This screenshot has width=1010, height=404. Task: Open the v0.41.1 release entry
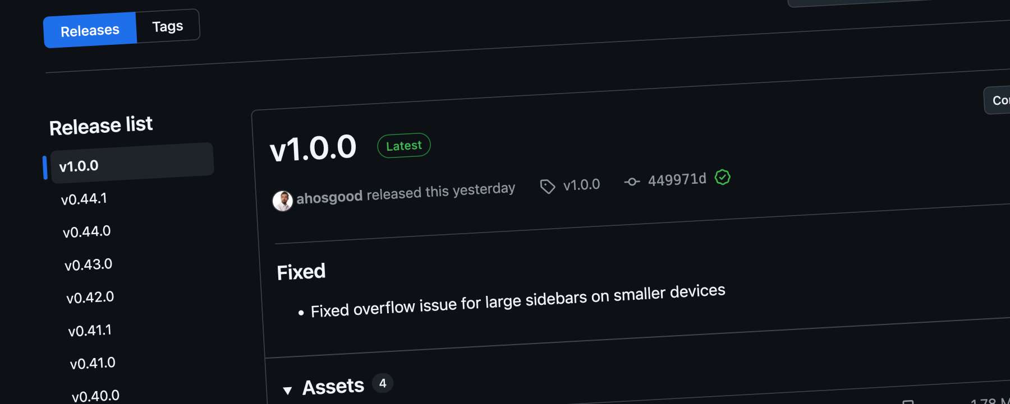(x=90, y=331)
